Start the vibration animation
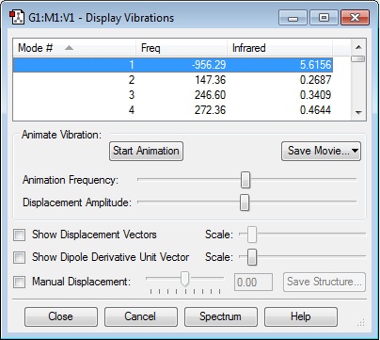 pos(146,151)
